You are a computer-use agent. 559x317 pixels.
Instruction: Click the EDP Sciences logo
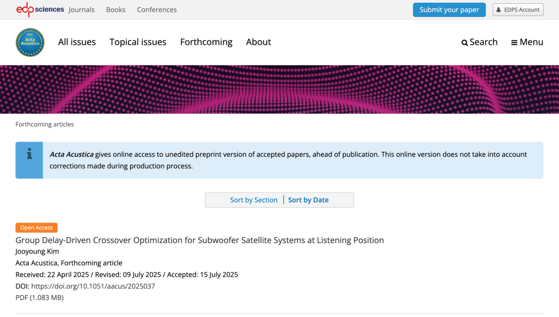tap(40, 9)
